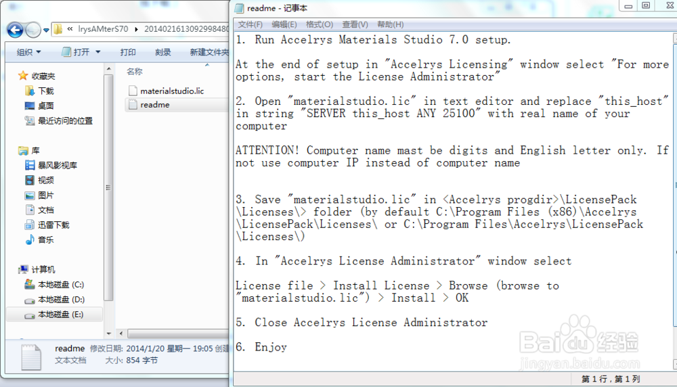Open 迅雷下载 library

(x=53, y=225)
